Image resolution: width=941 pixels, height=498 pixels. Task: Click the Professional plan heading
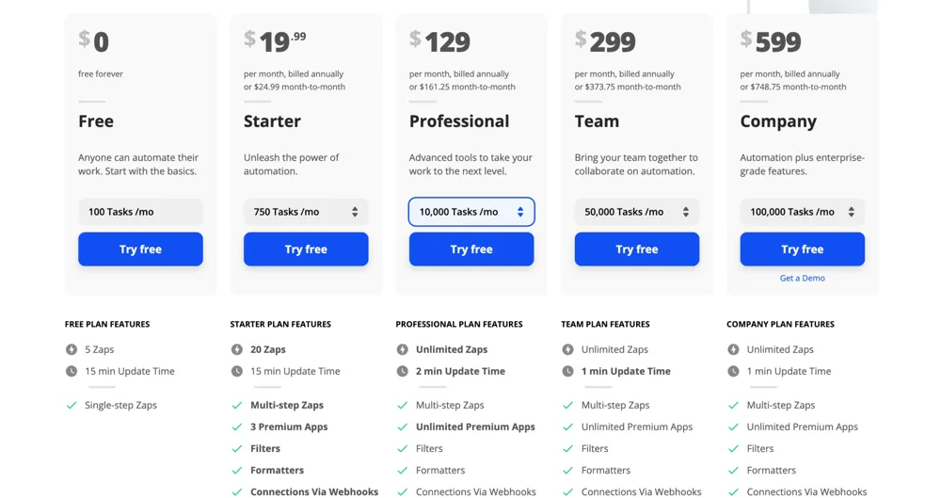coord(459,121)
